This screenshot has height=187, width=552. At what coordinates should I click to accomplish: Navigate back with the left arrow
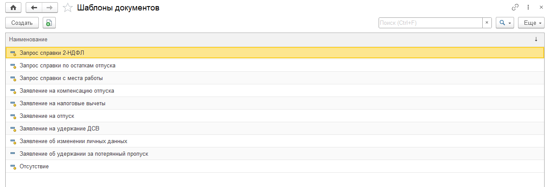tap(34, 8)
